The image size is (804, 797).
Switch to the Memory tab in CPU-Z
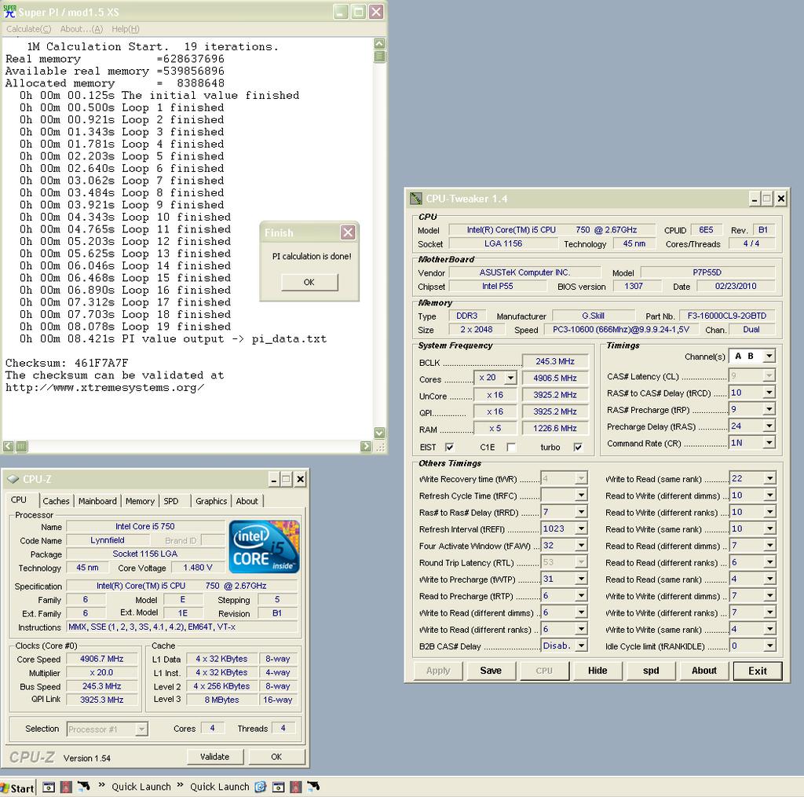[140, 501]
